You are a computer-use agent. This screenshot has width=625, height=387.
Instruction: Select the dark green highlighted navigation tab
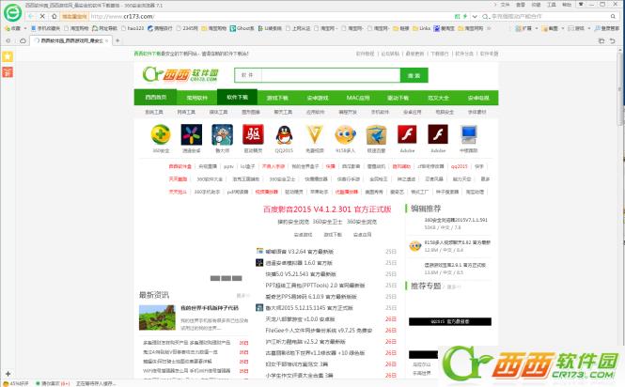click(237, 98)
